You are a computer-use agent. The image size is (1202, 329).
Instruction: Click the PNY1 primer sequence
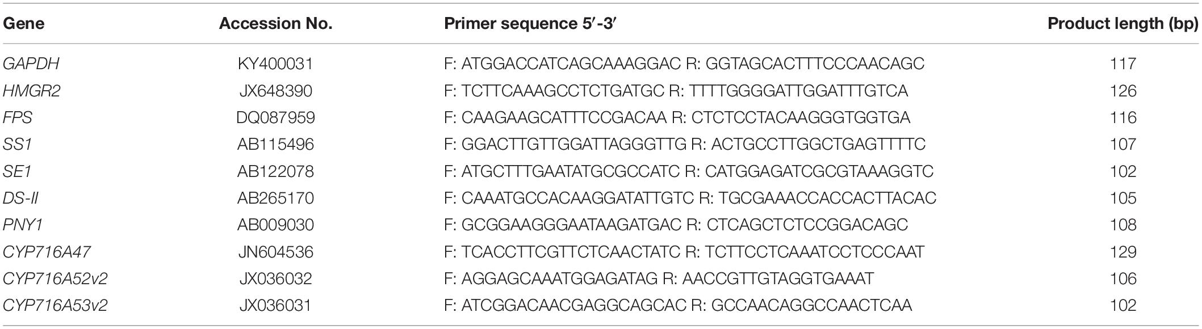coord(676,225)
